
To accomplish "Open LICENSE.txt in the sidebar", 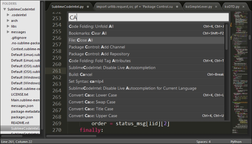I will [19, 95].
